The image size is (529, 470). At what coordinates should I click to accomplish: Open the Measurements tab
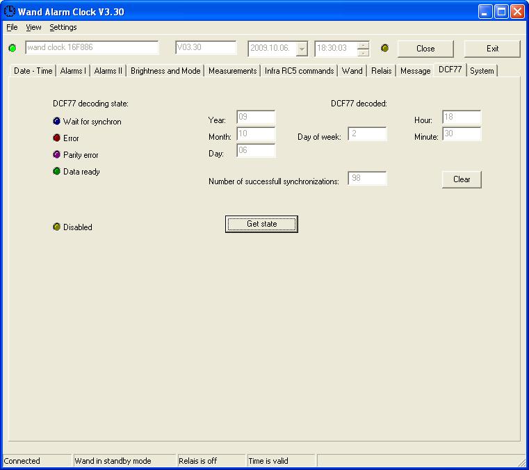(232, 71)
